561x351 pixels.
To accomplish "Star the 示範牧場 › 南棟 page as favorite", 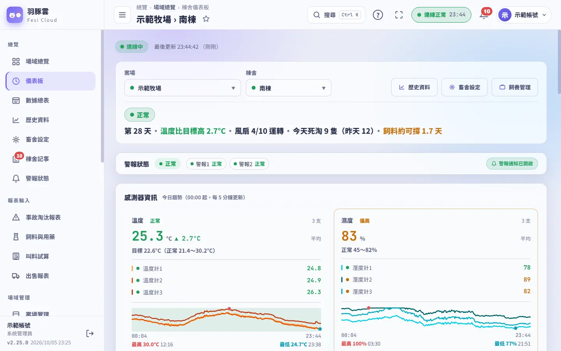I will (x=206, y=19).
